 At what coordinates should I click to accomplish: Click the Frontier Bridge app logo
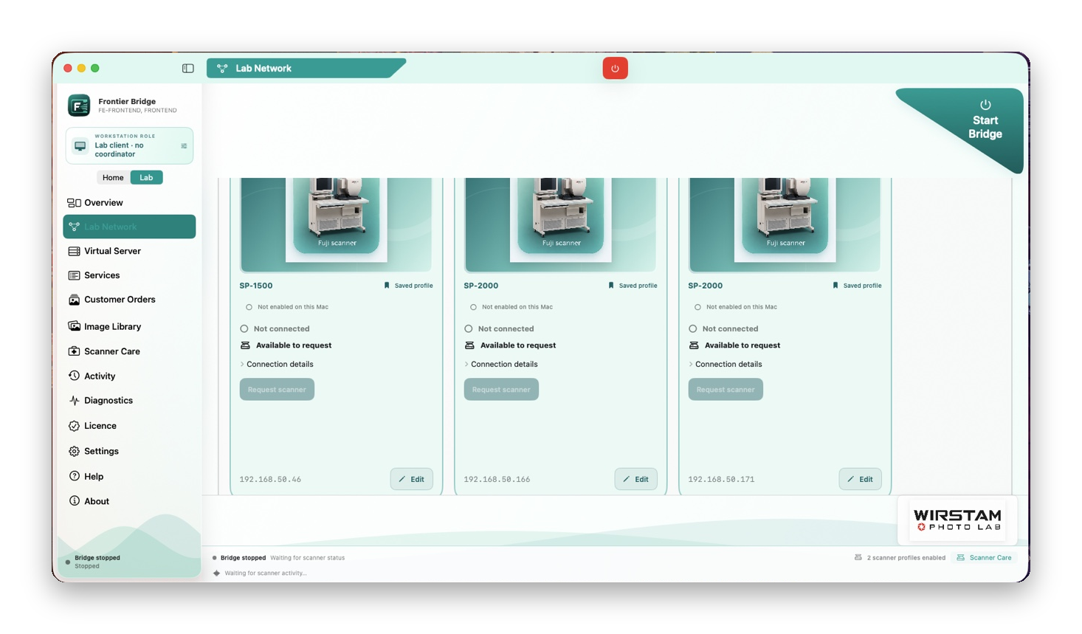pyautogui.click(x=79, y=106)
